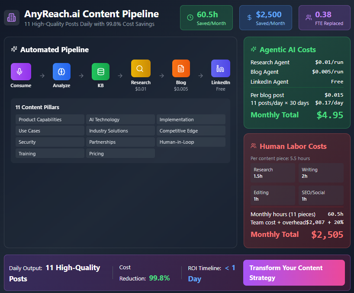Click Transform Your Content Strategy button
This screenshot has height=293, width=354.
[x=294, y=273]
